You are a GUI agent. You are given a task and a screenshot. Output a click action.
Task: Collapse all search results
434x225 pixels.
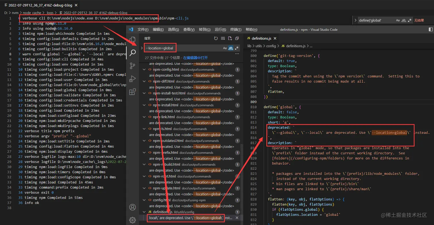(x=237, y=38)
